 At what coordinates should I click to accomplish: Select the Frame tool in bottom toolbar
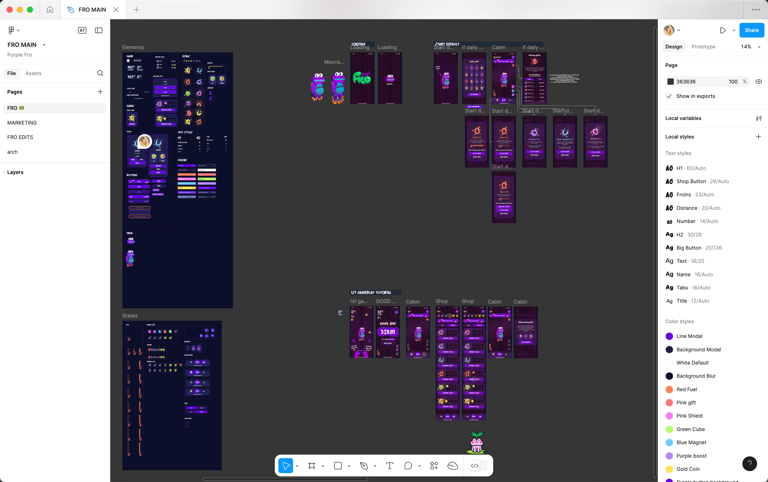pyautogui.click(x=312, y=466)
